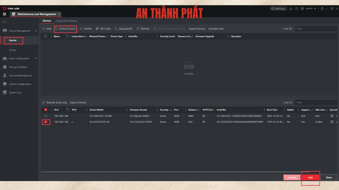Image resolution: width=339 pixels, height=190 pixels.
Task: Click the red Add button at bottom
Action: [x=310, y=177]
